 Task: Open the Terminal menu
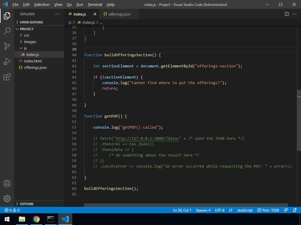(x=95, y=4)
